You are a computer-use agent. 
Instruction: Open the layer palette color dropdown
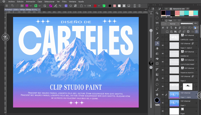[x=164, y=24]
